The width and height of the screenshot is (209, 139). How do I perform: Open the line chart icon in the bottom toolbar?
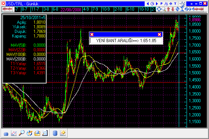14,133
